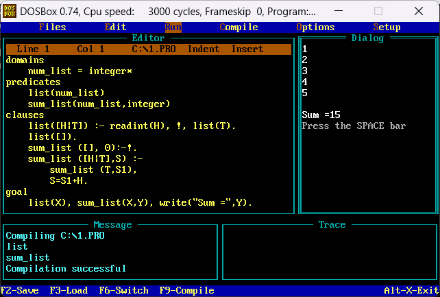Click 'sum_list' line in Message panel

28,258
